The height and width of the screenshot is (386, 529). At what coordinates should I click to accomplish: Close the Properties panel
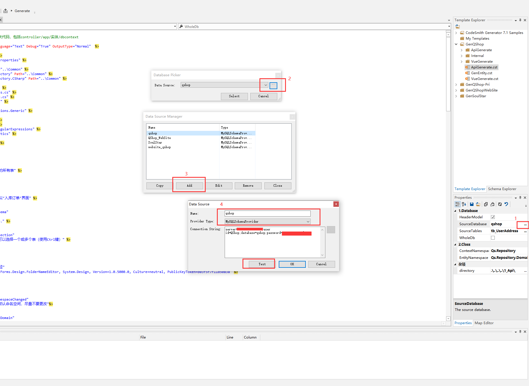[x=525, y=198]
